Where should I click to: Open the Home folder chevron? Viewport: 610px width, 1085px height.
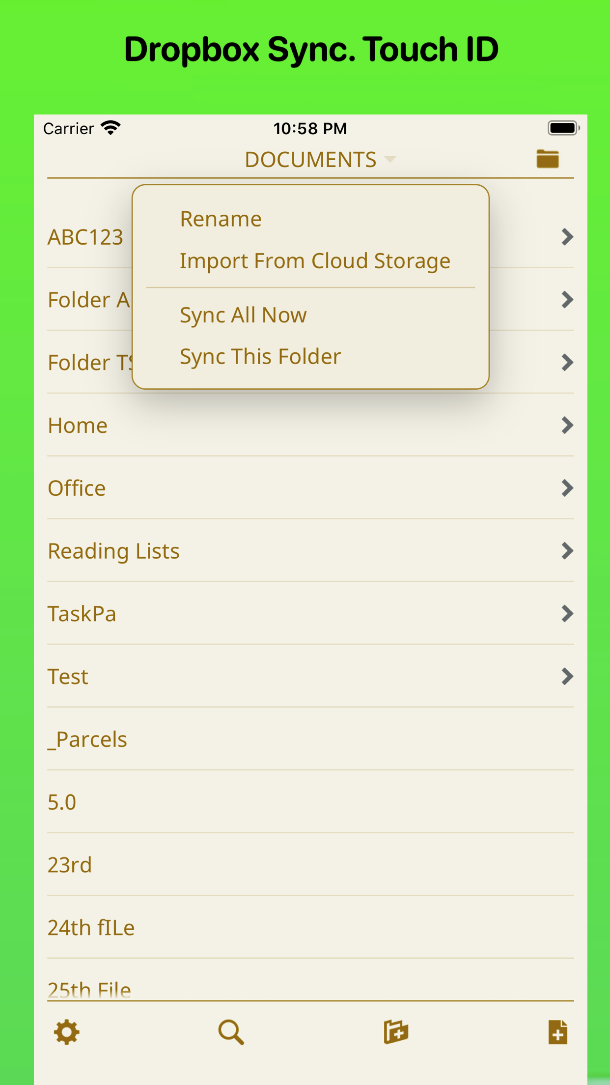pos(567,426)
